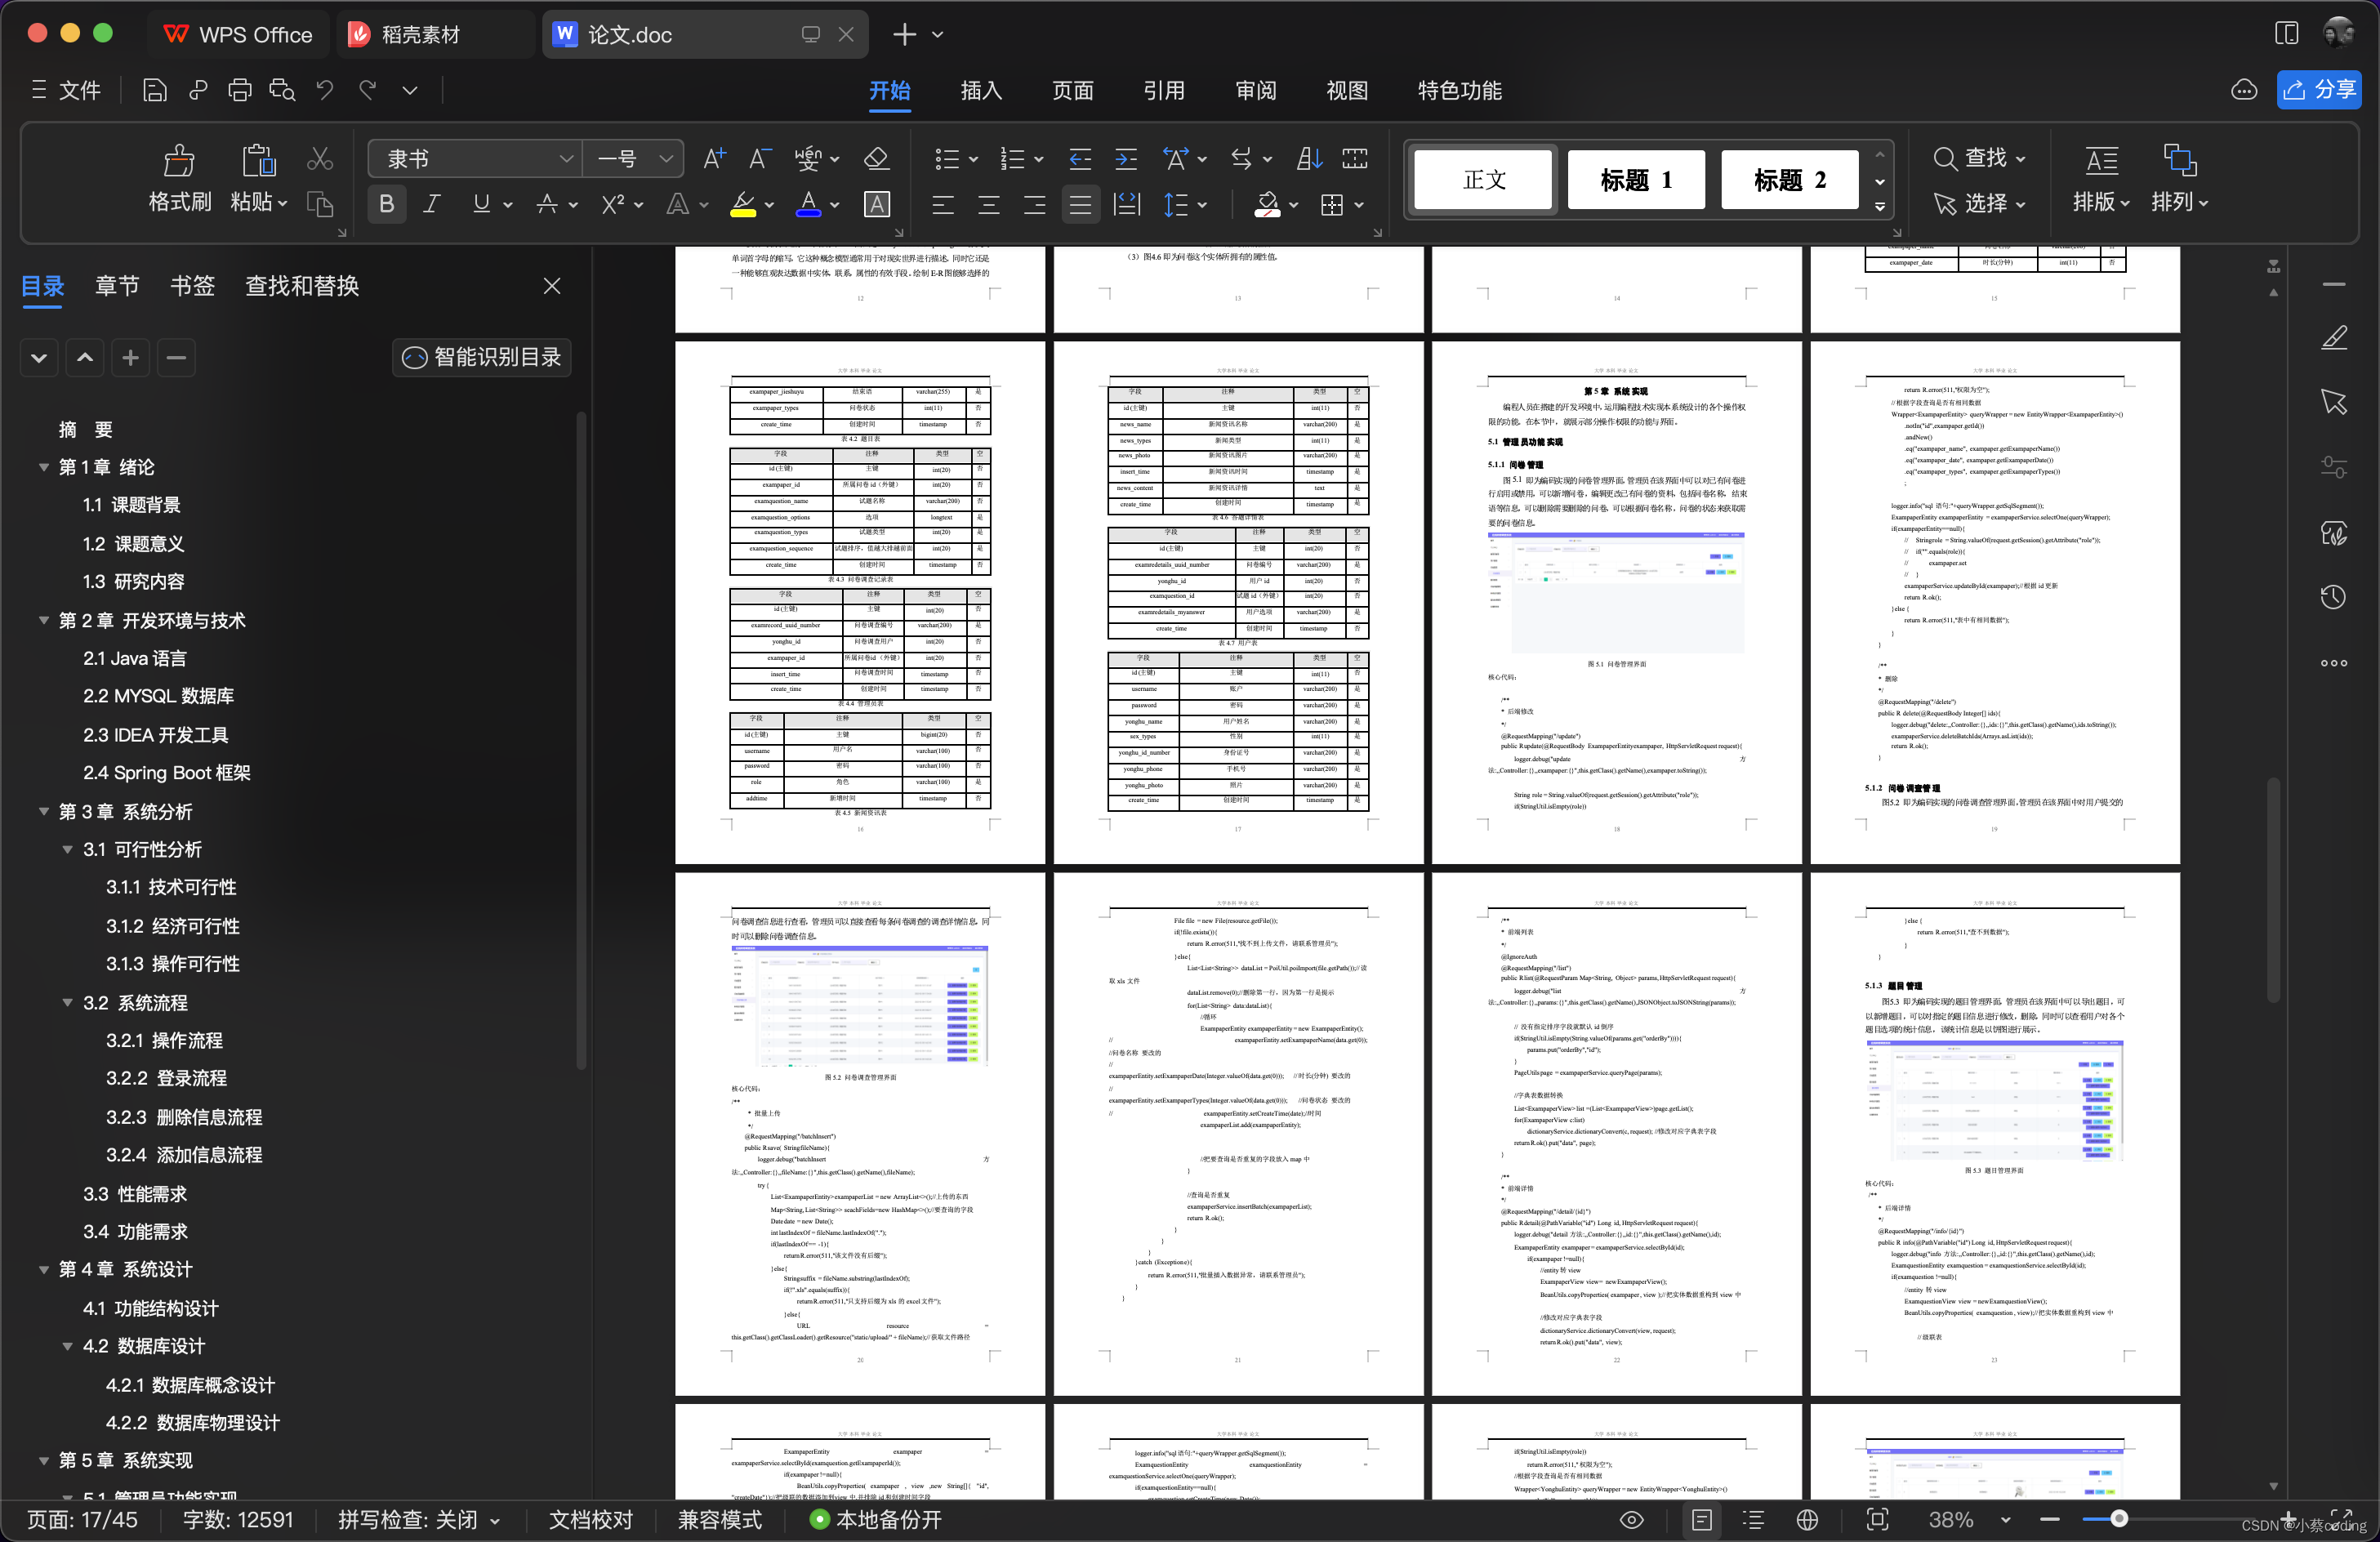Click the pen/edit icon in right sidebar
The image size is (2380, 1542).
point(2334,337)
